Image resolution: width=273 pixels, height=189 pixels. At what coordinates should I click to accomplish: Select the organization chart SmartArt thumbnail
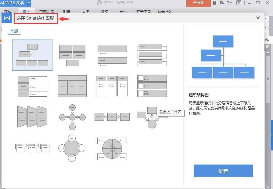32,55
